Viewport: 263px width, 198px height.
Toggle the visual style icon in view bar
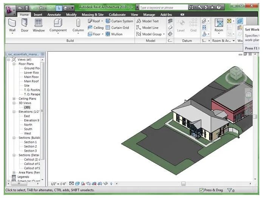pyautogui.click(x=77, y=184)
